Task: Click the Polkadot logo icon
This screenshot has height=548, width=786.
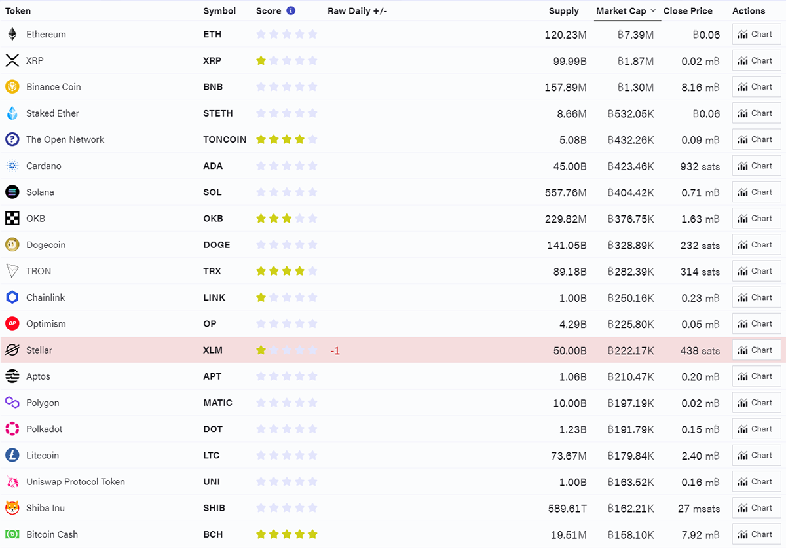Action: click(x=12, y=429)
